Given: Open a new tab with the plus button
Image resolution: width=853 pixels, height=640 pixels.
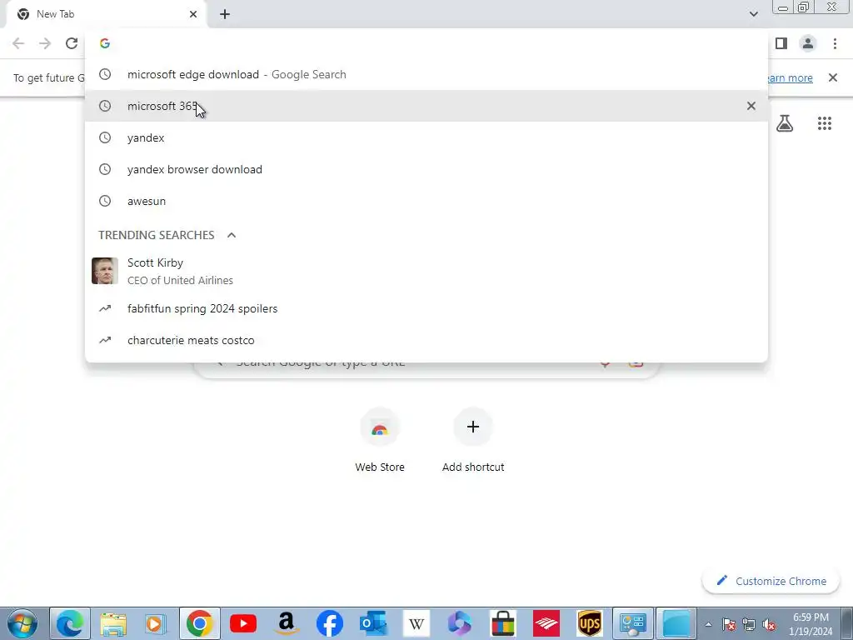Looking at the screenshot, I should [225, 14].
